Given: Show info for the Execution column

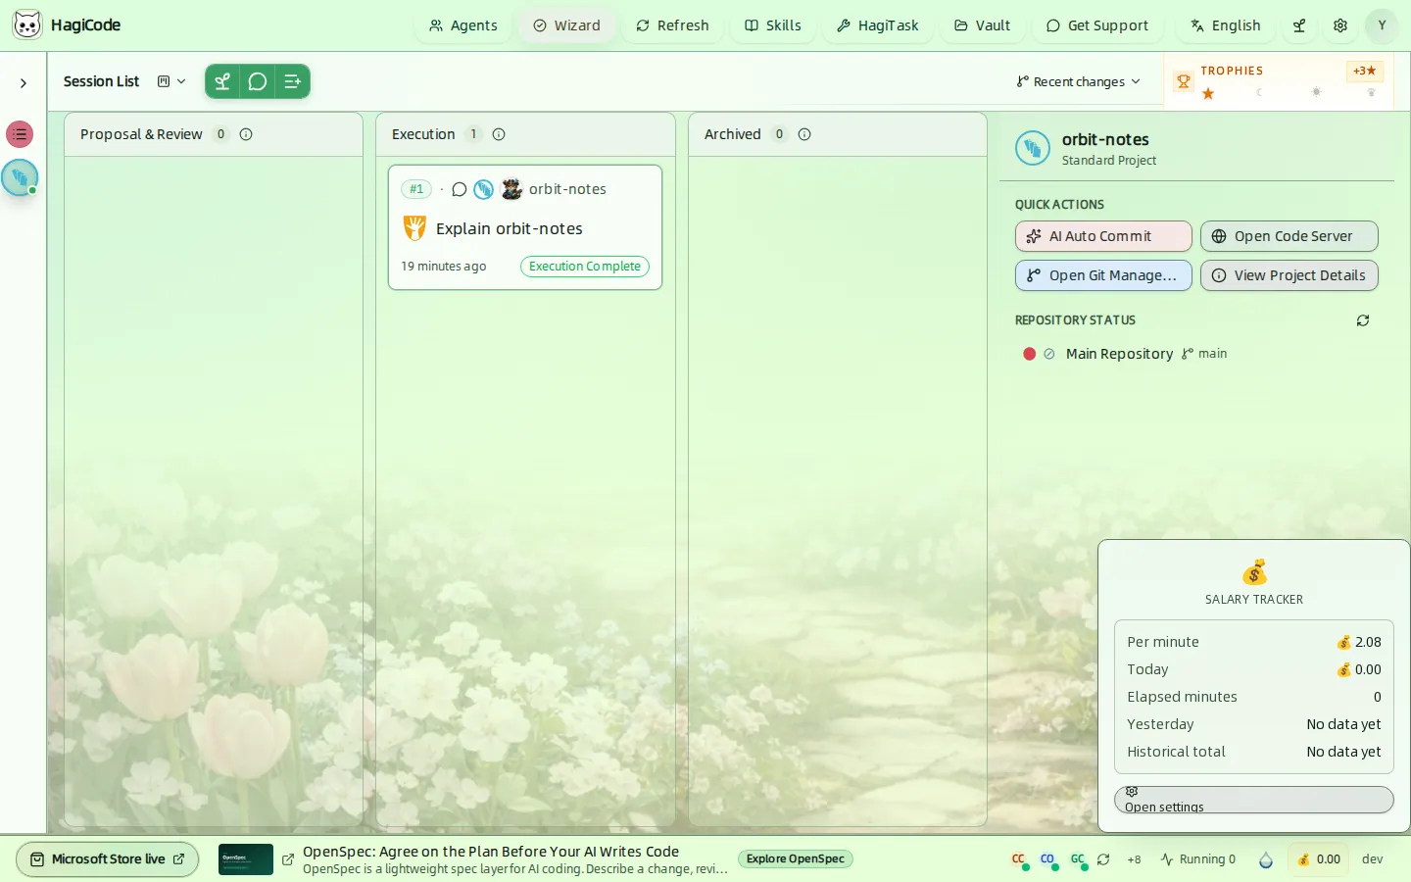Looking at the screenshot, I should pos(499,134).
